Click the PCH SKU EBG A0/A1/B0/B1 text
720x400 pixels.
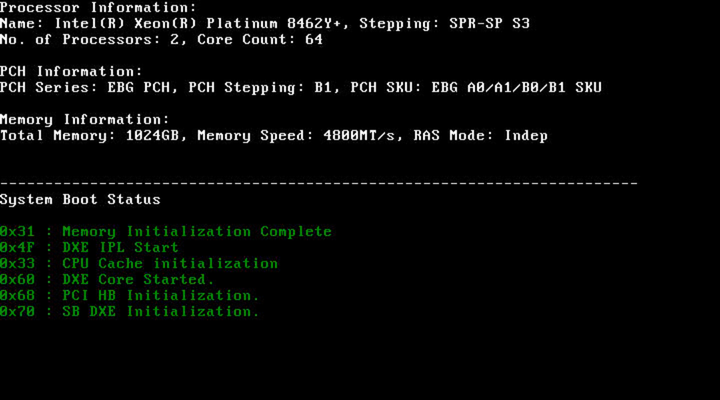pos(476,87)
